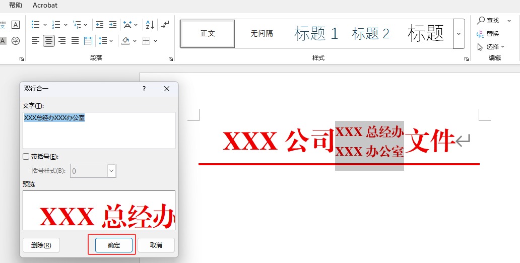The height and width of the screenshot is (263, 520).
Task: Apply a bullet list to the paragraph
Action: 35,25
